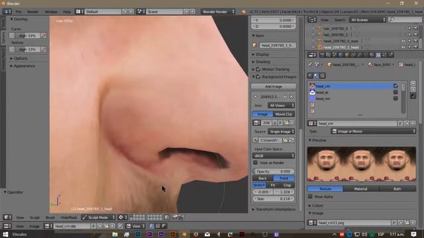This screenshot has width=424, height=238.
Task: Open the Texture properties tab icon
Action: pos(378,55)
